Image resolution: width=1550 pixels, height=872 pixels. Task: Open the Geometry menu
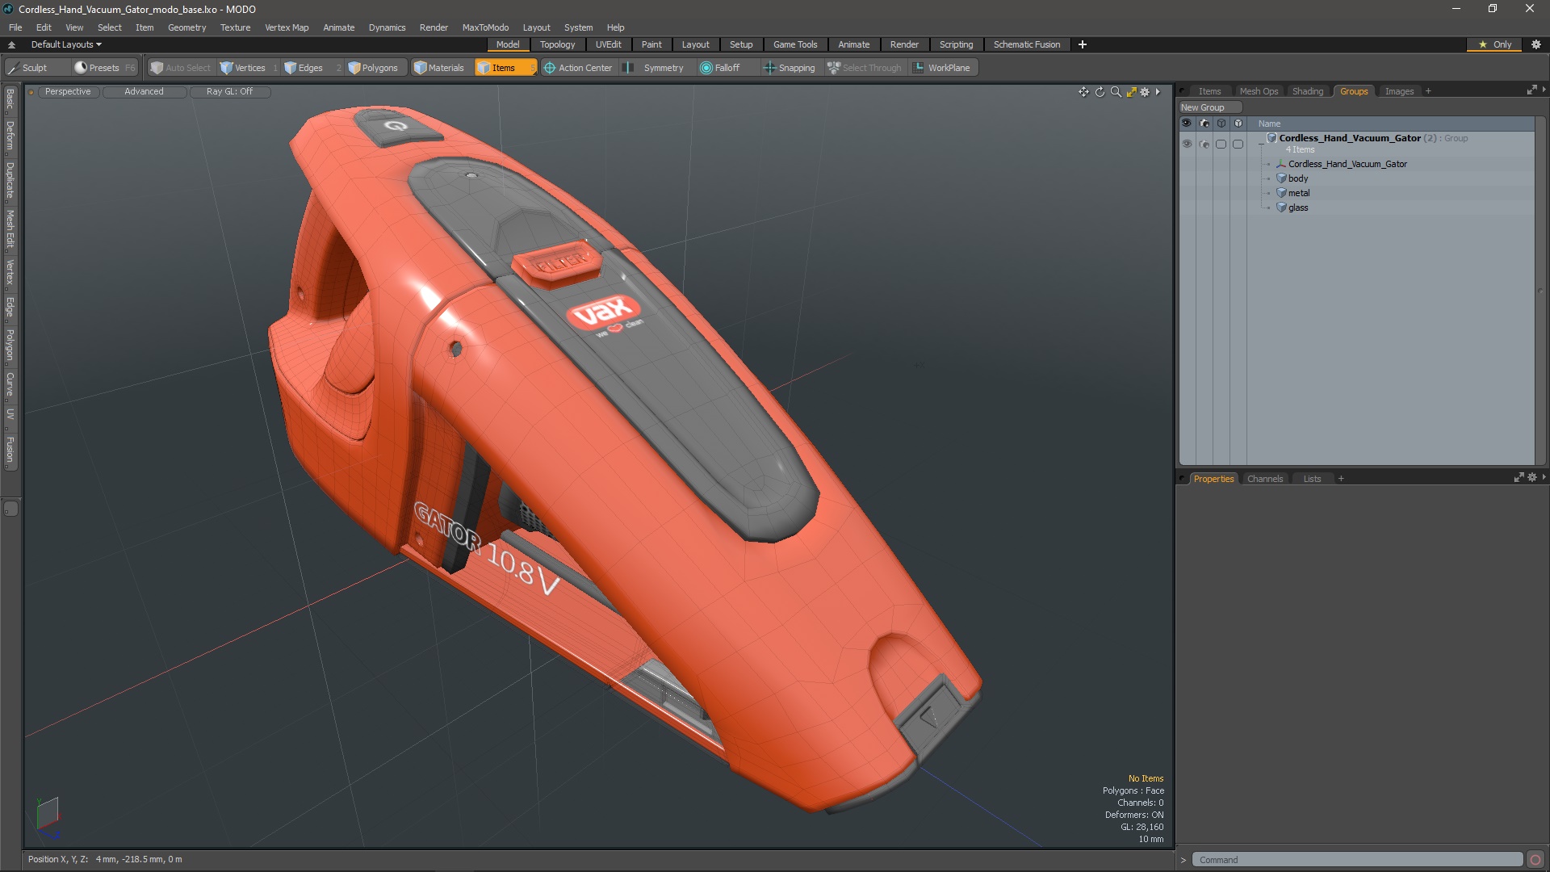pos(186,27)
